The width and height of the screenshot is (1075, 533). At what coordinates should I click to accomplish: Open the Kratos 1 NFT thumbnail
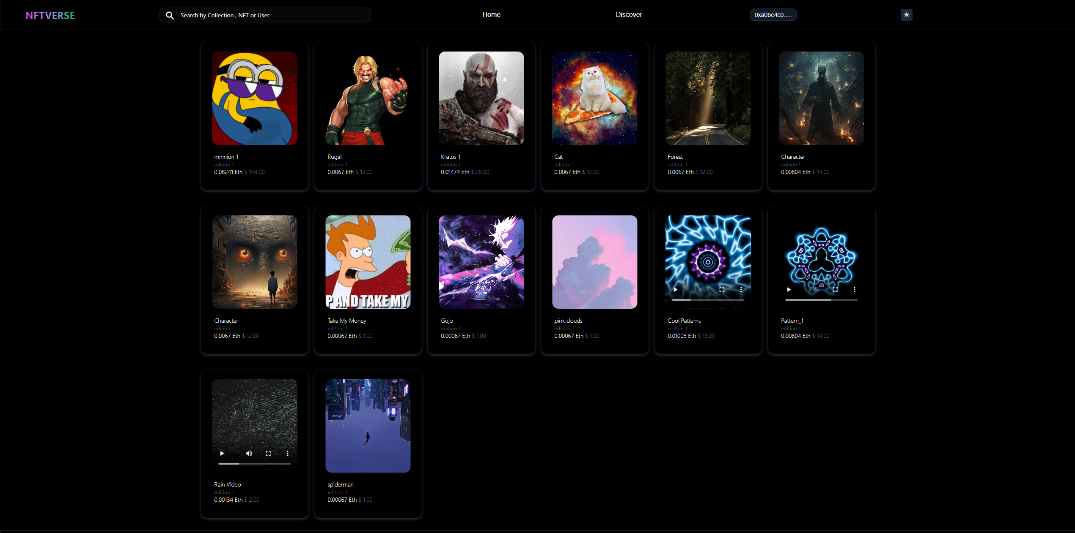[481, 98]
